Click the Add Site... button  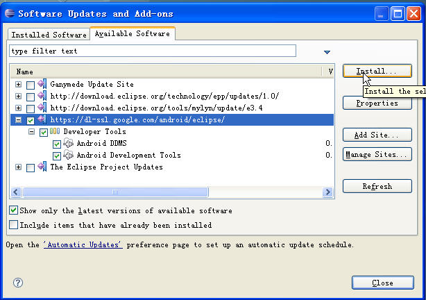tap(377, 135)
